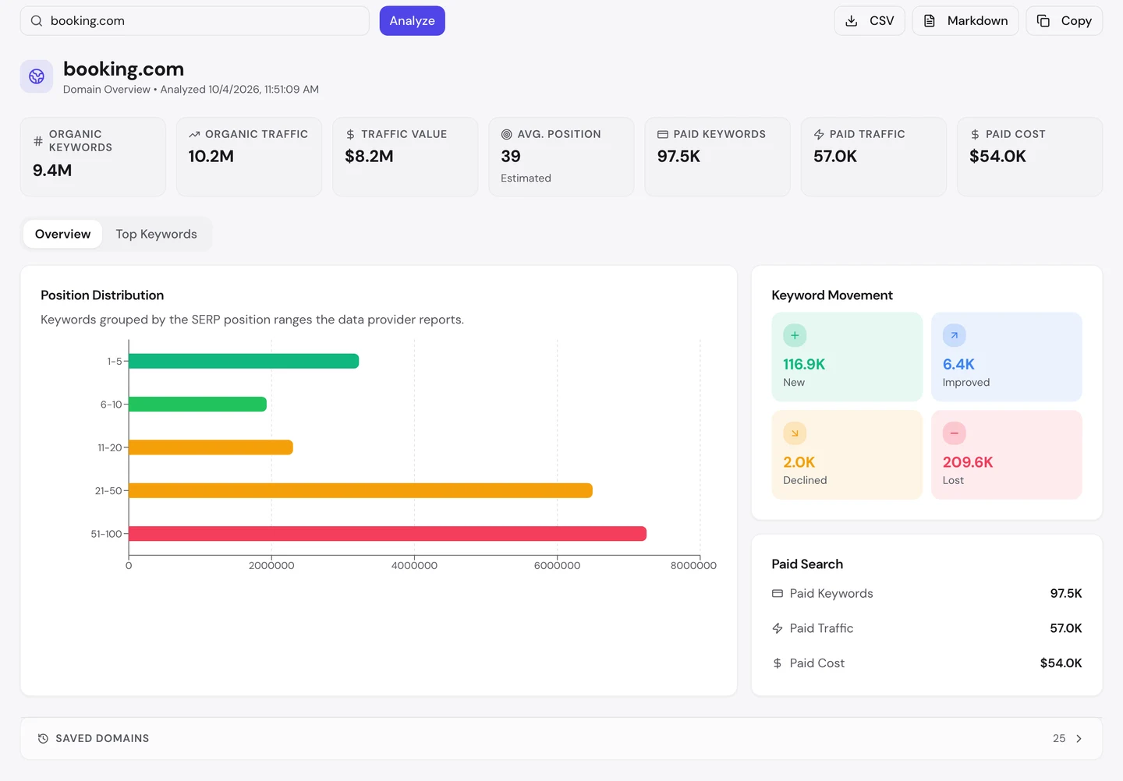
Task: Click the $54.0K value in Paid Search panel
Action: tap(1061, 663)
